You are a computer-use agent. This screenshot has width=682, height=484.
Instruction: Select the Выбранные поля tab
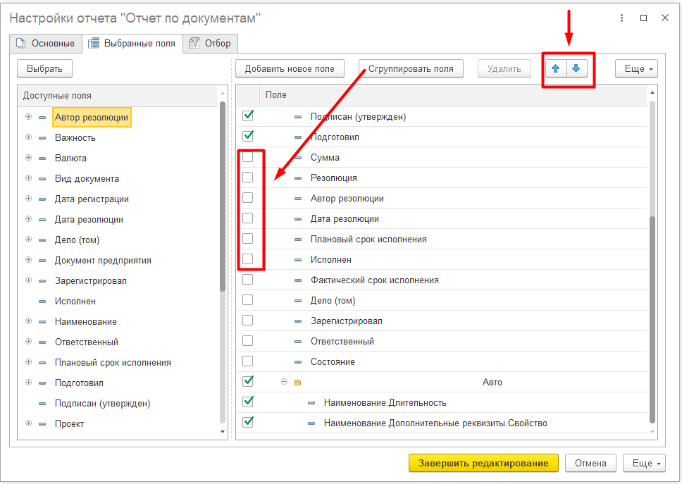tap(132, 44)
